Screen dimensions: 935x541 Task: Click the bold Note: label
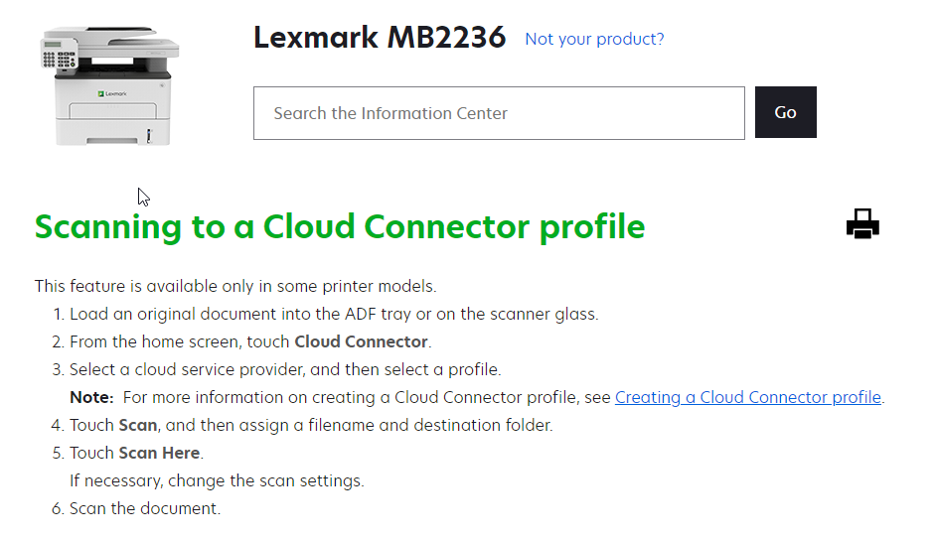pos(91,397)
